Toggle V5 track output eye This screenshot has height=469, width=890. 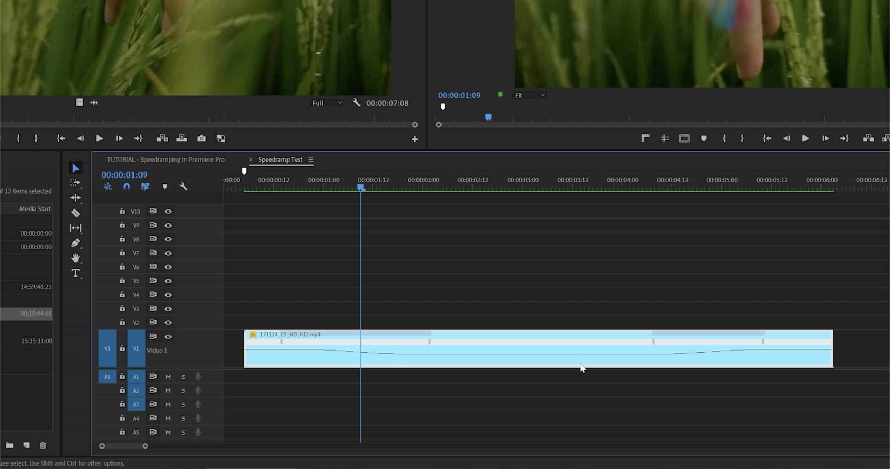(x=168, y=281)
